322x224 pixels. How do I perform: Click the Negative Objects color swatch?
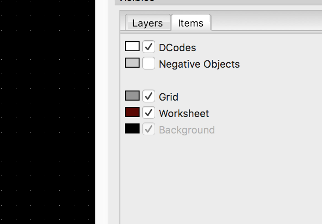click(x=132, y=63)
